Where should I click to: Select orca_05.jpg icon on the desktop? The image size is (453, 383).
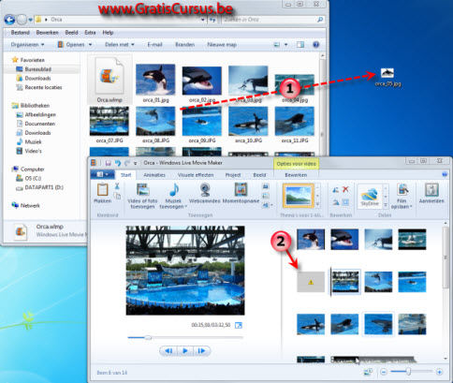point(387,77)
